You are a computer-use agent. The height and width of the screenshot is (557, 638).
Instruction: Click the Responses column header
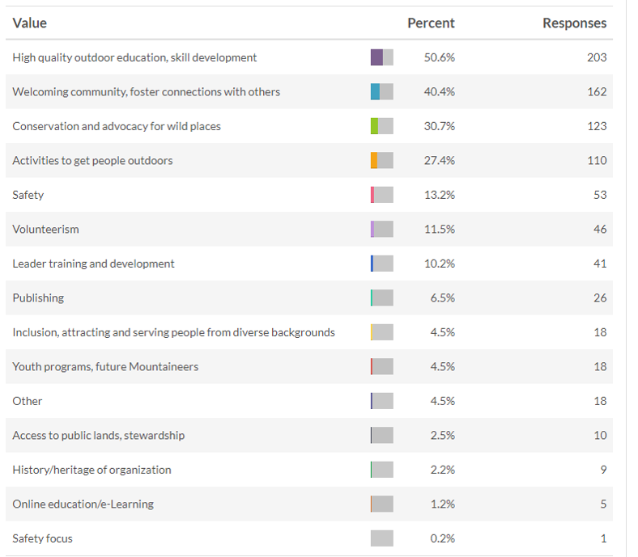[x=574, y=23]
